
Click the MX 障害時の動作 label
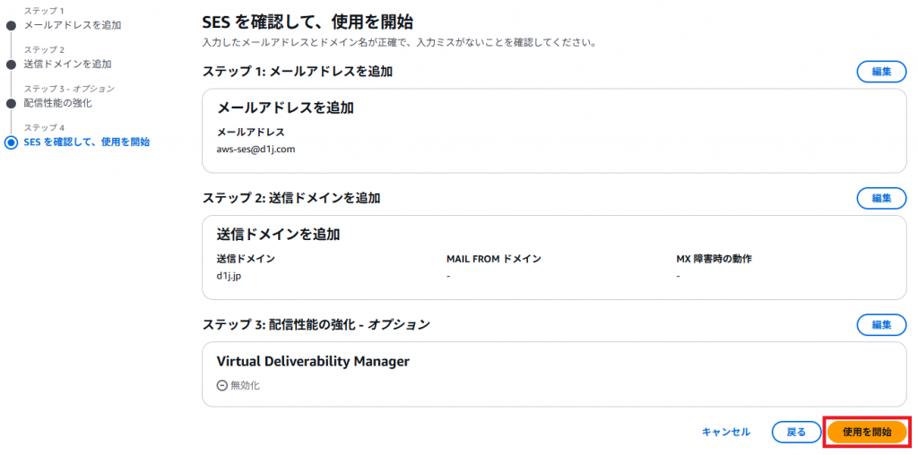[714, 259]
